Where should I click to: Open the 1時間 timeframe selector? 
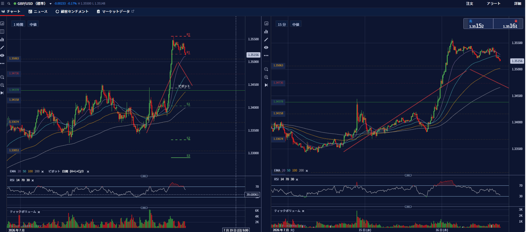(x=18, y=24)
